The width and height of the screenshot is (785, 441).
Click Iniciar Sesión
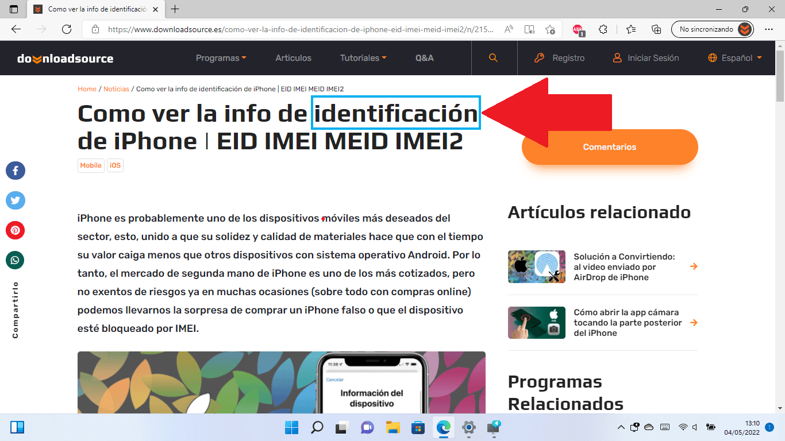pos(646,58)
